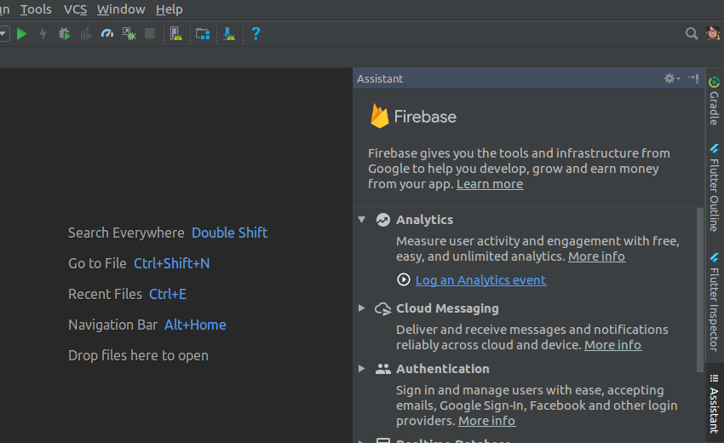Open Log an Analytics event link

coord(480,280)
